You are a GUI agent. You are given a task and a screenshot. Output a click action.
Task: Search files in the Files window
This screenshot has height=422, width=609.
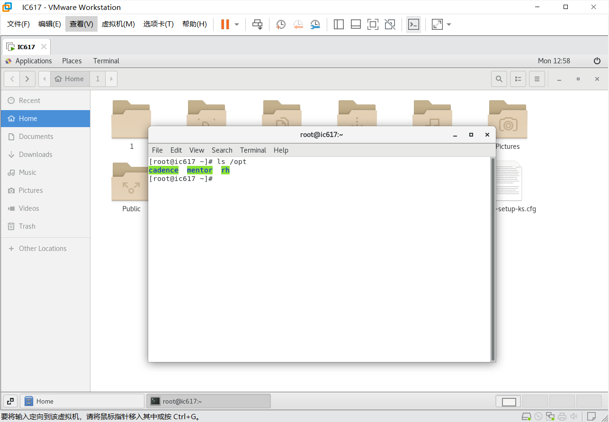pos(499,79)
